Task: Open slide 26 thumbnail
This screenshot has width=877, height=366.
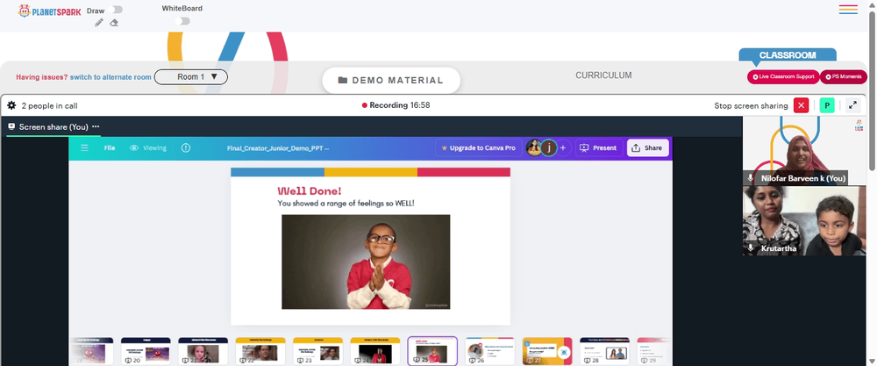Action: [490, 351]
